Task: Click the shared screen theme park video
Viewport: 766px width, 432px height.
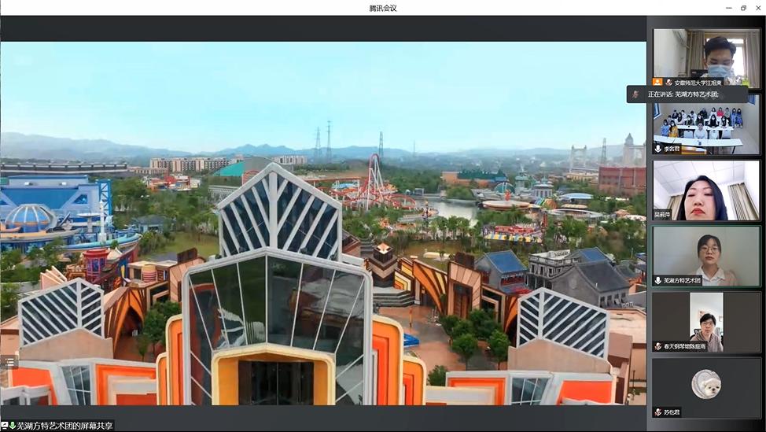Action: click(322, 223)
